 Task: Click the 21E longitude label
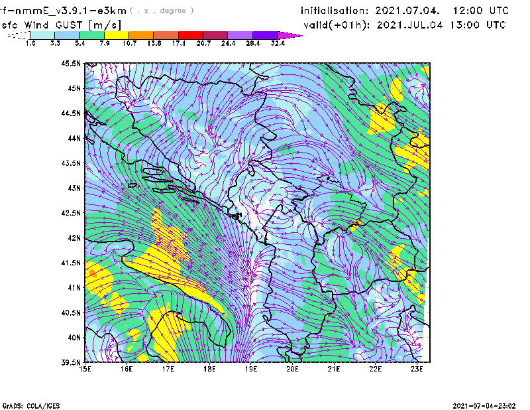[334, 369]
